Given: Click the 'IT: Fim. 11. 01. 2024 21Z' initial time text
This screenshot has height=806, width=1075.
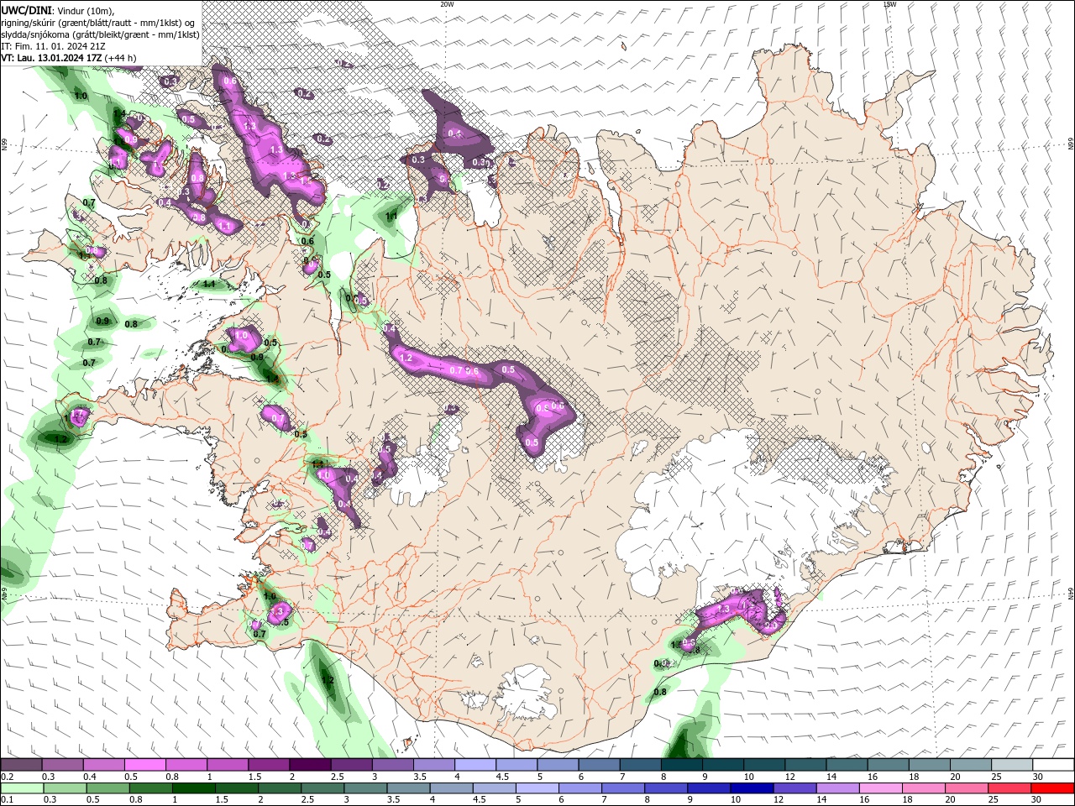Looking at the screenshot, I should point(51,46).
